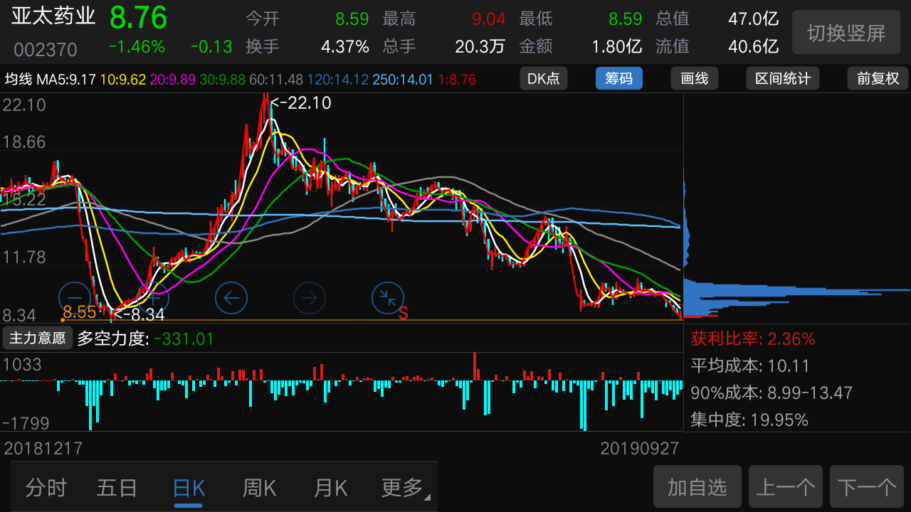Toggle the 筹码 chip distribution panel
Screen dimensions: 911x512
(619, 78)
